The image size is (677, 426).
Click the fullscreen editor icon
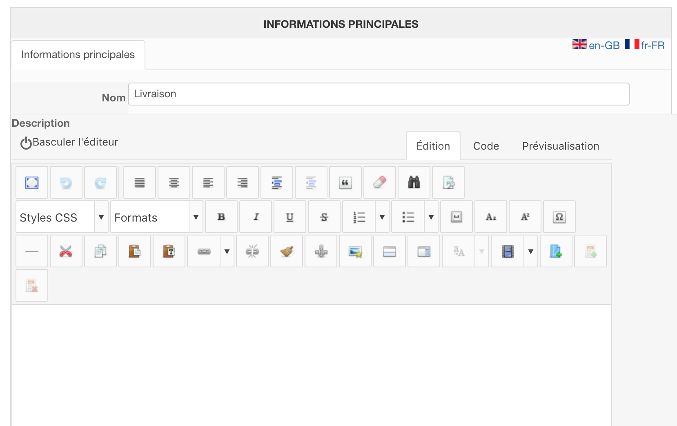(32, 182)
